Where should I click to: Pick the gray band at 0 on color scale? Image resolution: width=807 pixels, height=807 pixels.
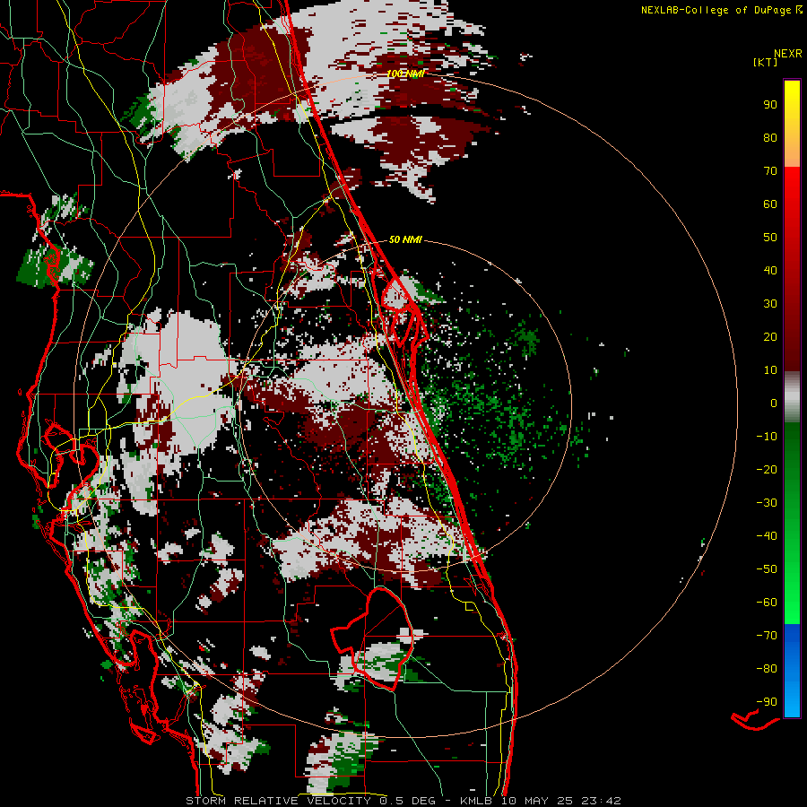[792, 398]
